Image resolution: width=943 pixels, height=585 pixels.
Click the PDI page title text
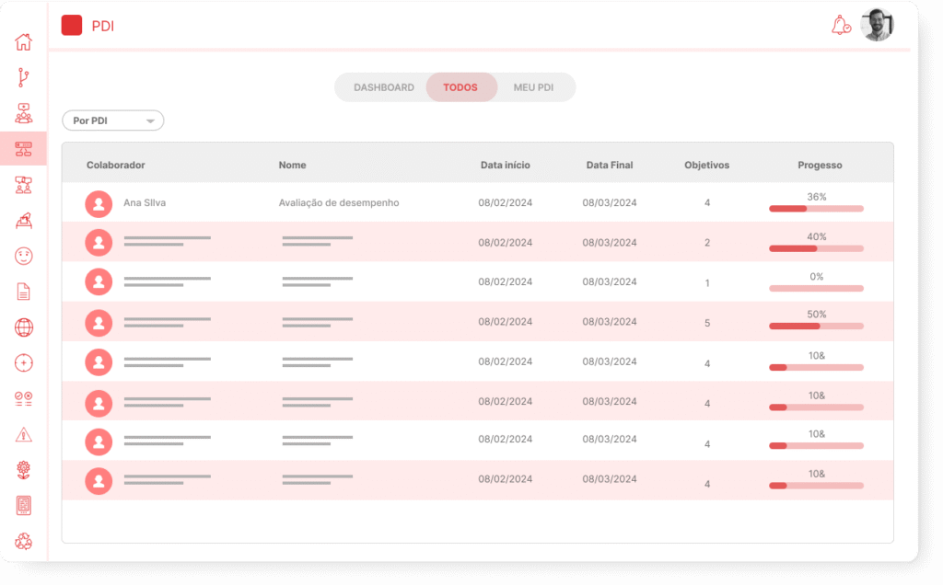[x=103, y=26]
